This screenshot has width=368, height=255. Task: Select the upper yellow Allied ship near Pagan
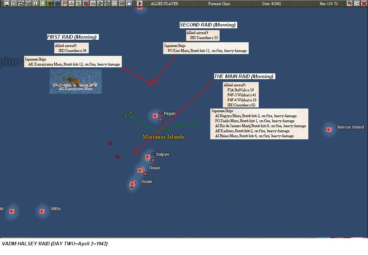(x=130, y=113)
